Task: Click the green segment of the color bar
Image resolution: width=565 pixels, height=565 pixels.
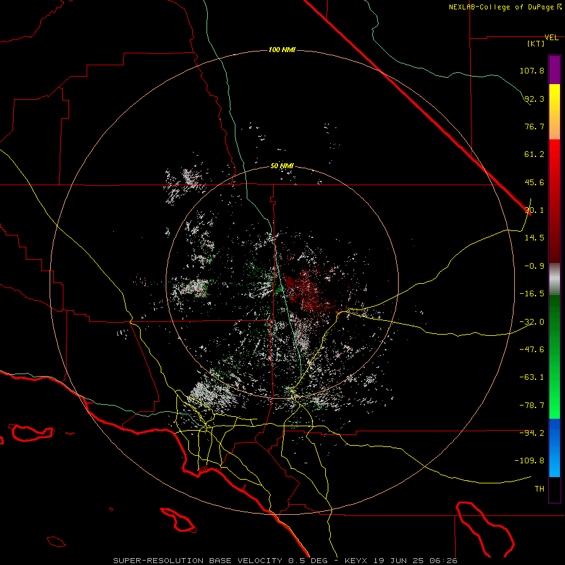Action: pos(554,357)
